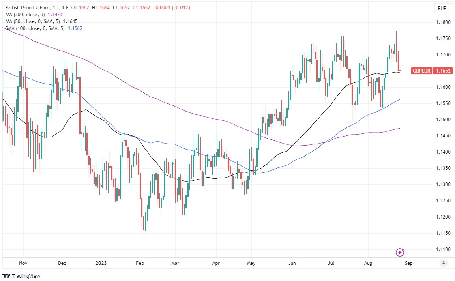Select the MA 200 indicator legend
This screenshot has height=281, width=455.
pos(26,14)
